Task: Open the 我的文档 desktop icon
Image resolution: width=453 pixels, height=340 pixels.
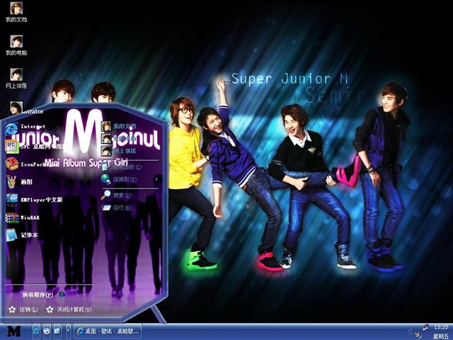Action: [x=16, y=11]
